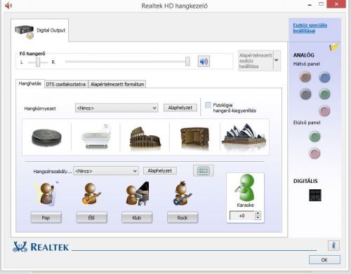Click the green front panel jack
Image resolution: width=351 pixels, height=274 pixels.
click(x=314, y=137)
